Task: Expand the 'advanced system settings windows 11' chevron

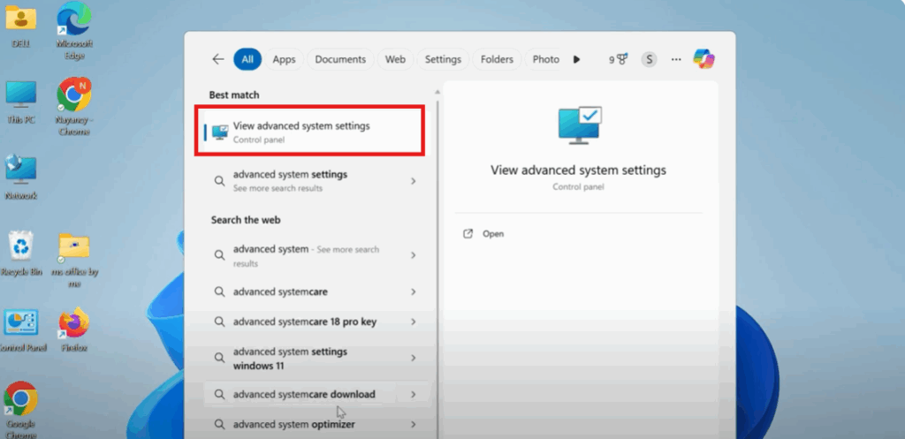Action: coord(414,358)
